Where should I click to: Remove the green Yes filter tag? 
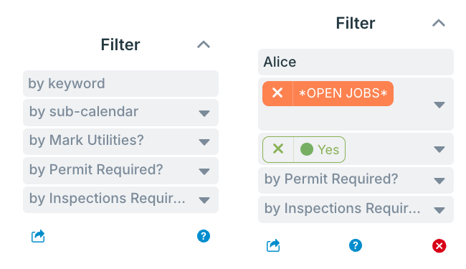tap(278, 149)
